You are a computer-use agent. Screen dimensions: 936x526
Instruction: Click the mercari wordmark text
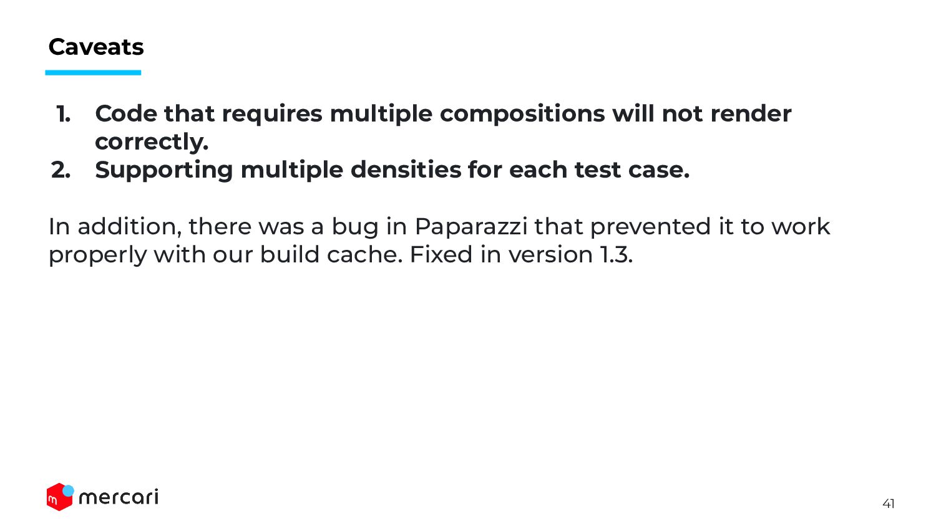(119, 497)
